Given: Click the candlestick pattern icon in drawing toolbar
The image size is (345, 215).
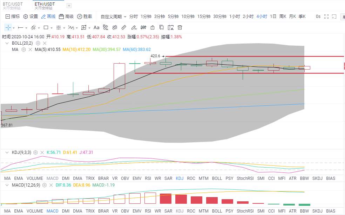Looking at the screenshot, I should (x=143, y=27).
